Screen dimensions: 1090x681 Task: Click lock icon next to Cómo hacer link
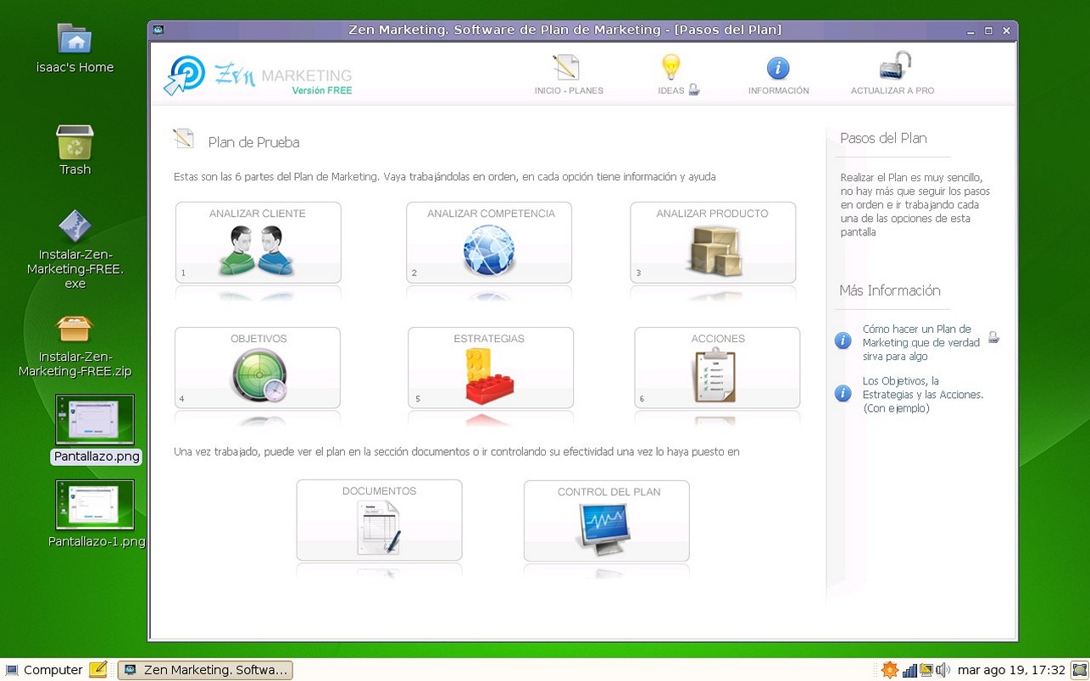(993, 336)
